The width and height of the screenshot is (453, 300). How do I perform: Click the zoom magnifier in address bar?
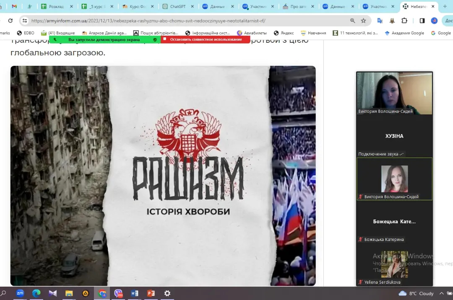click(x=353, y=21)
